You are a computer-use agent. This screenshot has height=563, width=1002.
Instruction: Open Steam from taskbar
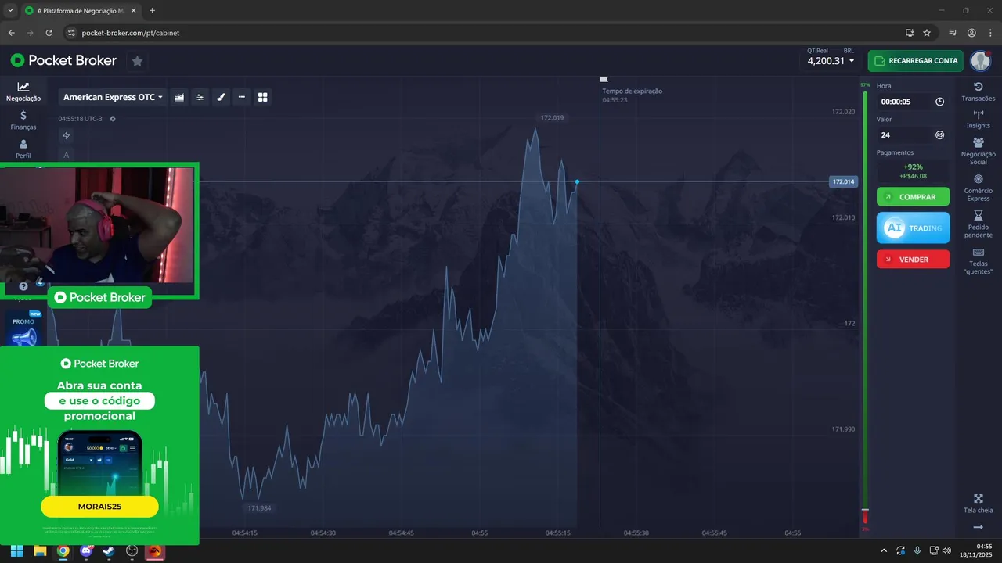(109, 550)
